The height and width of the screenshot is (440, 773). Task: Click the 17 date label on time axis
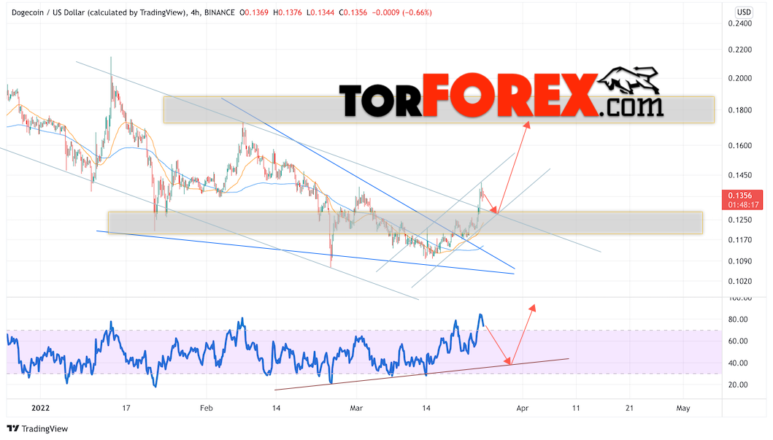coord(126,409)
